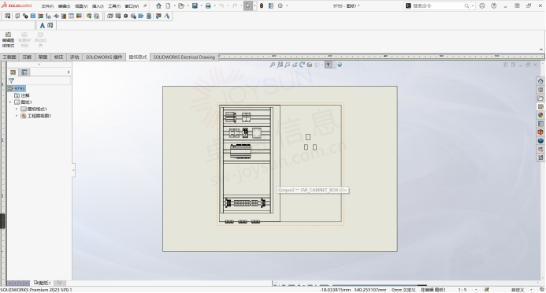The height and width of the screenshot is (293, 546).
Task: Open the File Explorer folder in task pane
Action: click(540, 98)
